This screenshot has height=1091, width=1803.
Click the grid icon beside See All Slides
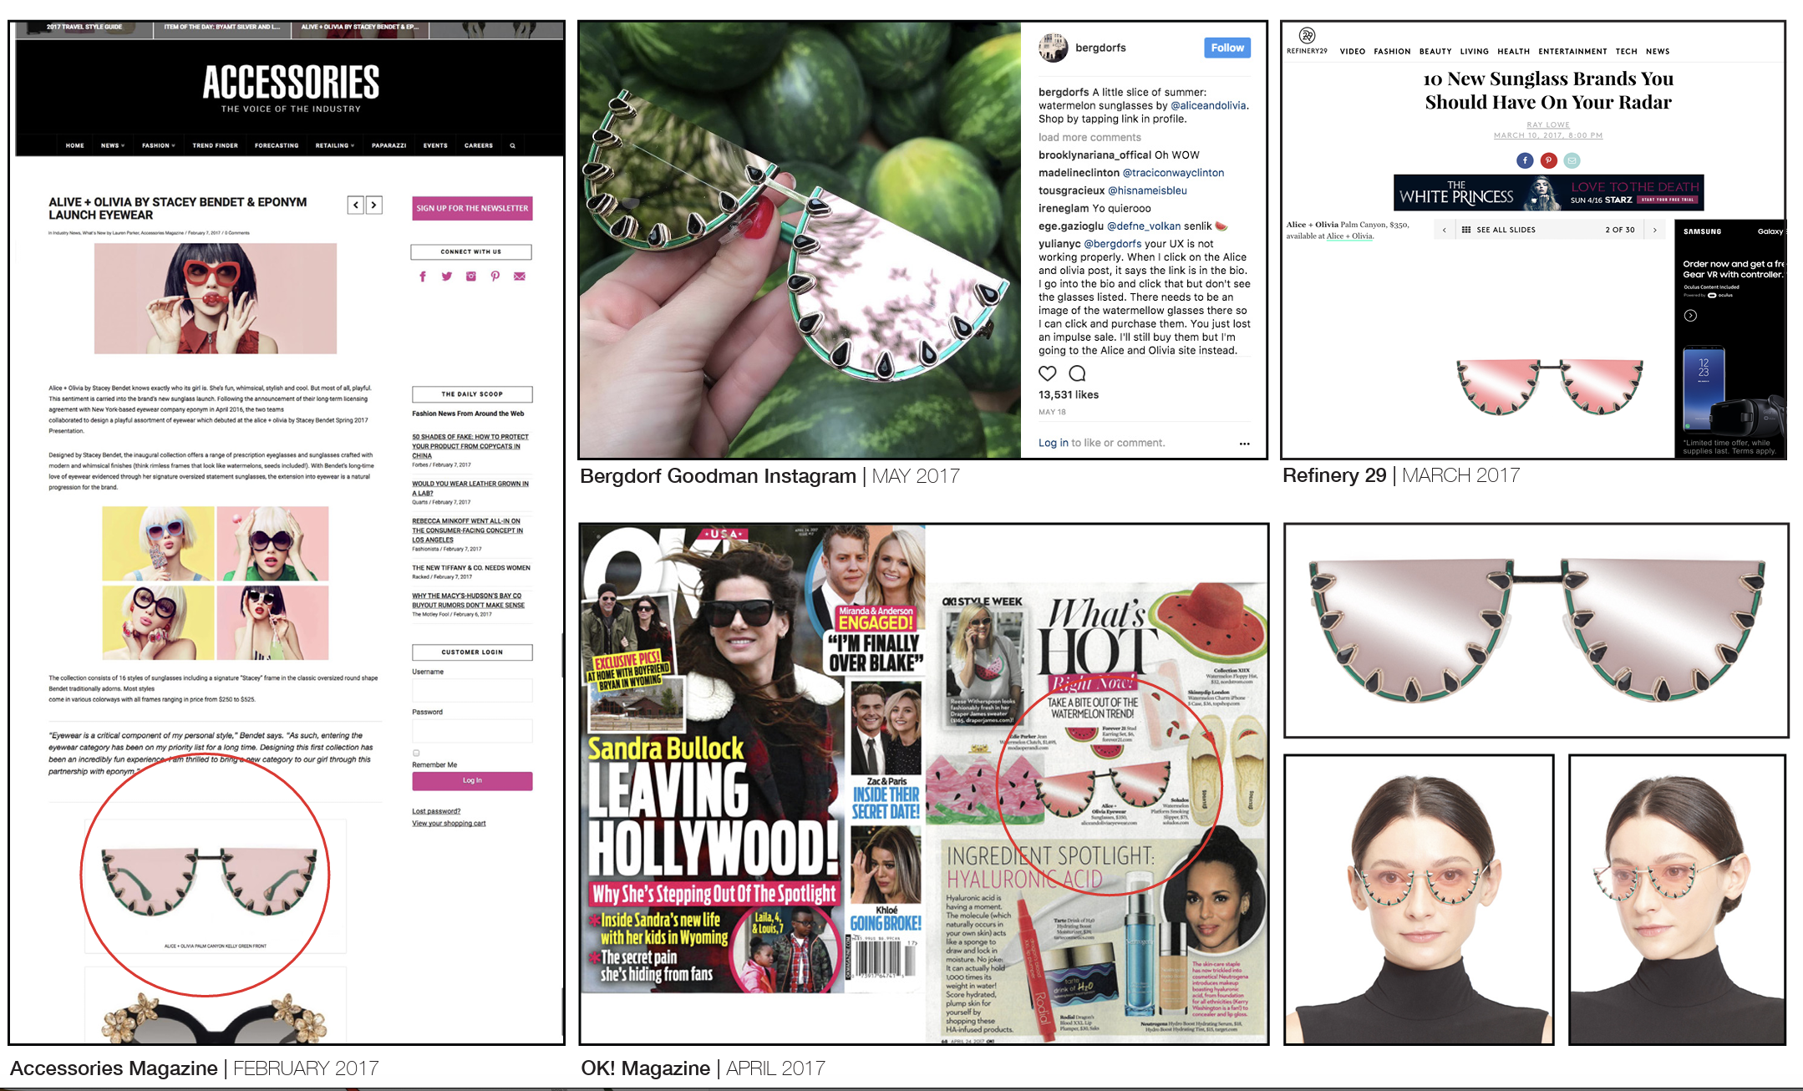[1466, 230]
